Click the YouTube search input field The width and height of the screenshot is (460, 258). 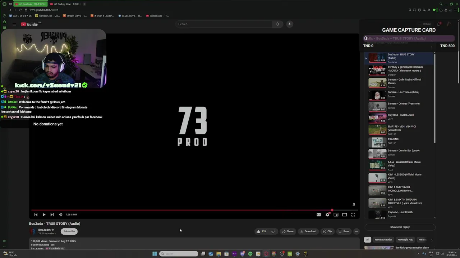(x=224, y=24)
